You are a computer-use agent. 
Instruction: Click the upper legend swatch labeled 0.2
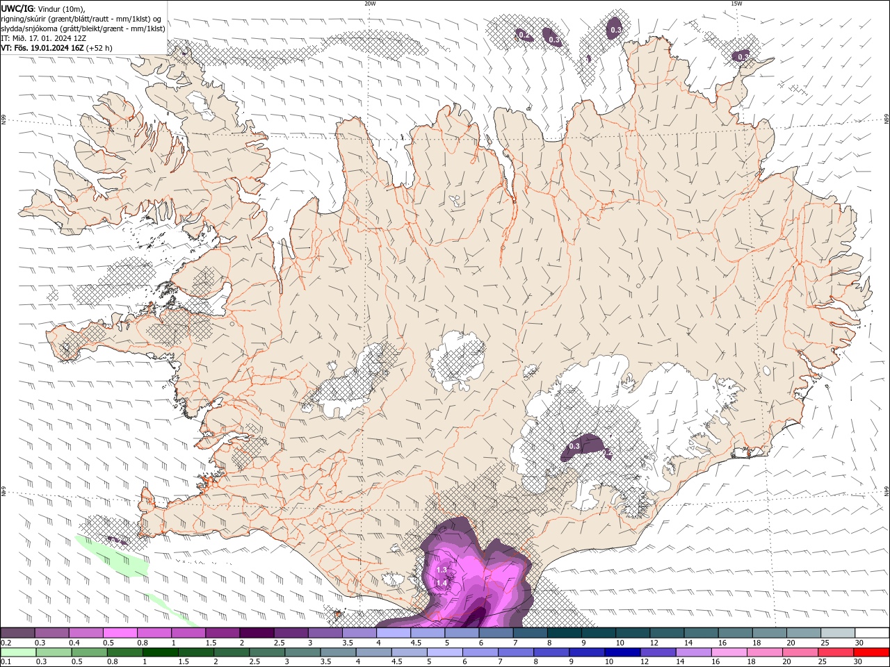pyautogui.click(x=17, y=633)
